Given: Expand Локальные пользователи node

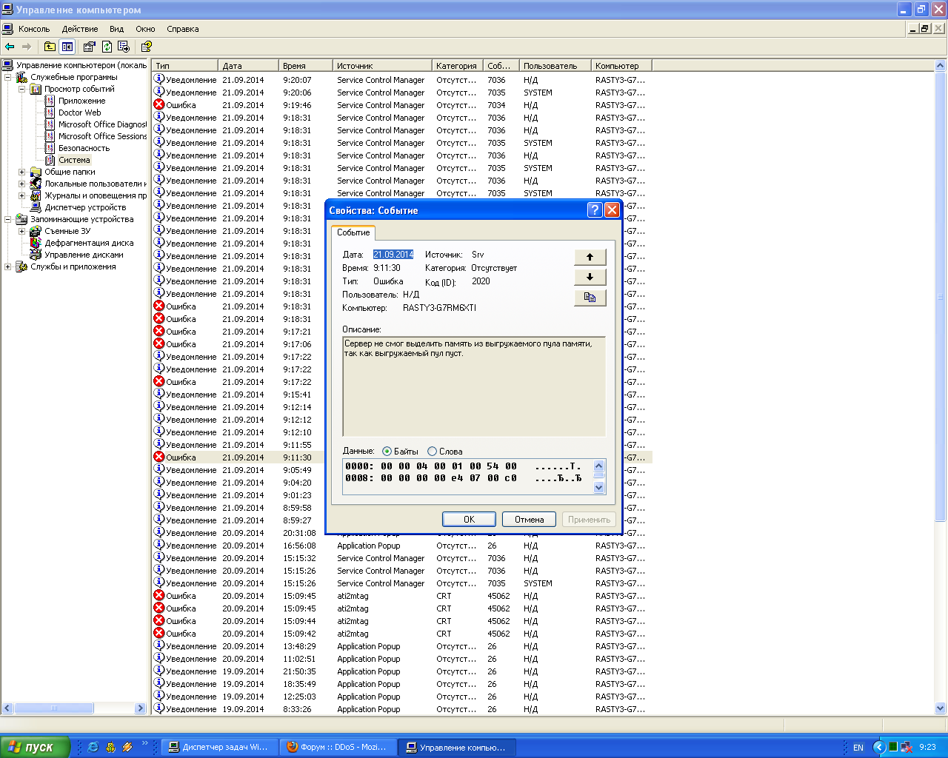Looking at the screenshot, I should tap(22, 184).
